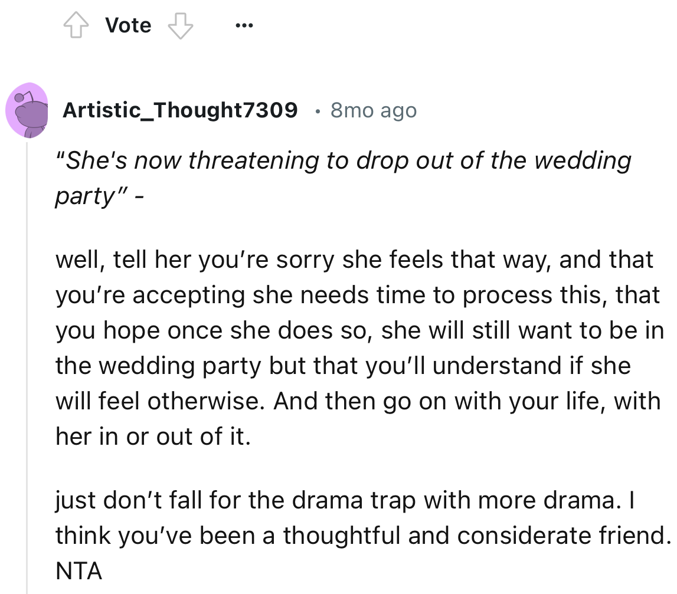Screen dimensions: 677x594
Task: Open the comment overflow menu (three dots)
Action: click(x=244, y=25)
